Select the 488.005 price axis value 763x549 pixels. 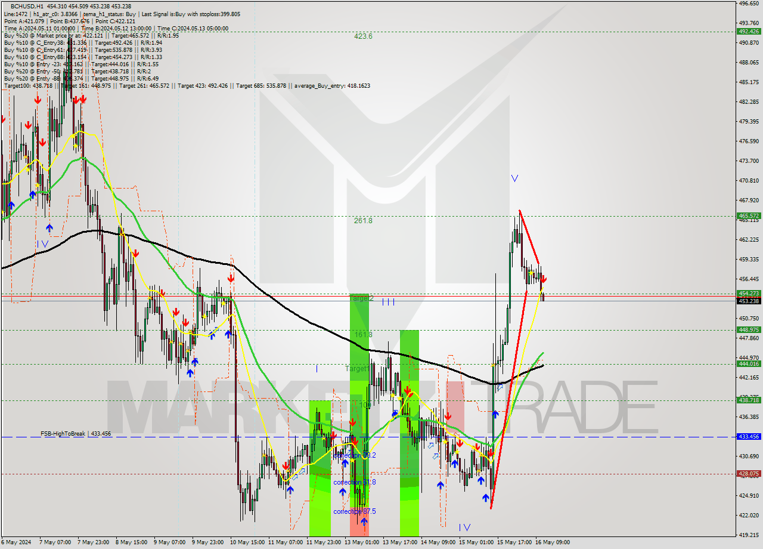748,63
